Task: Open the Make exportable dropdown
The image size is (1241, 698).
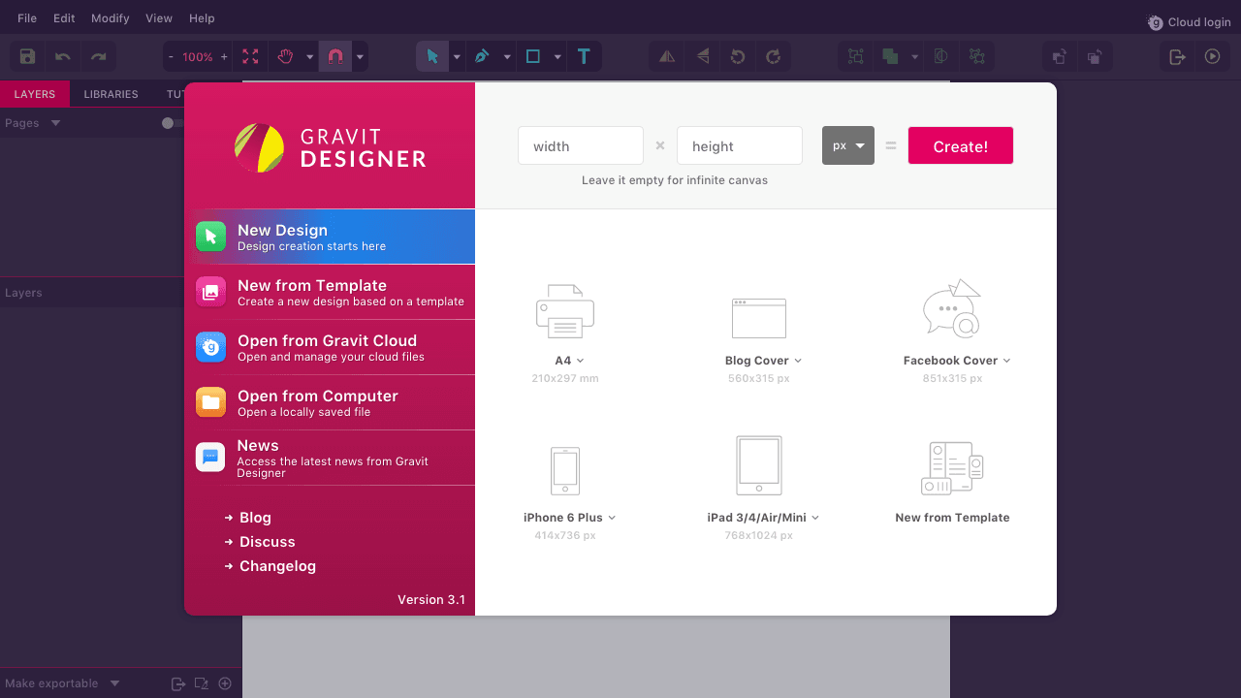Action: (114, 683)
